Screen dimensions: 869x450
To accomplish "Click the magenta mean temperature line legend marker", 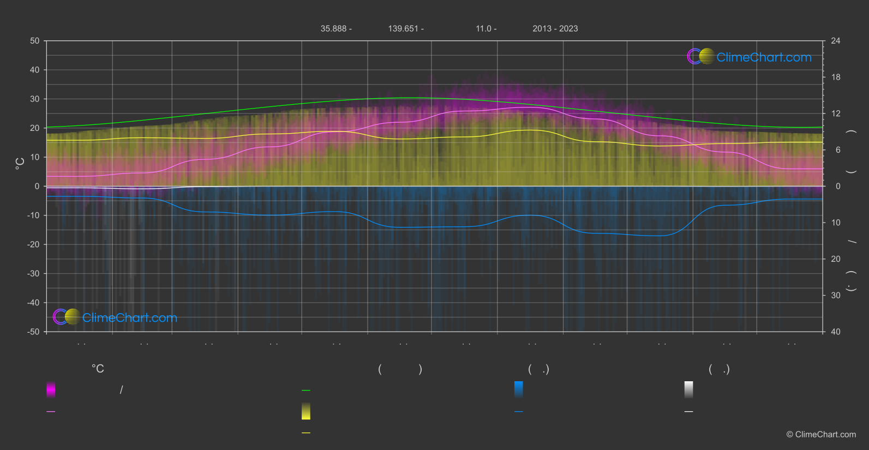I will tap(51, 412).
